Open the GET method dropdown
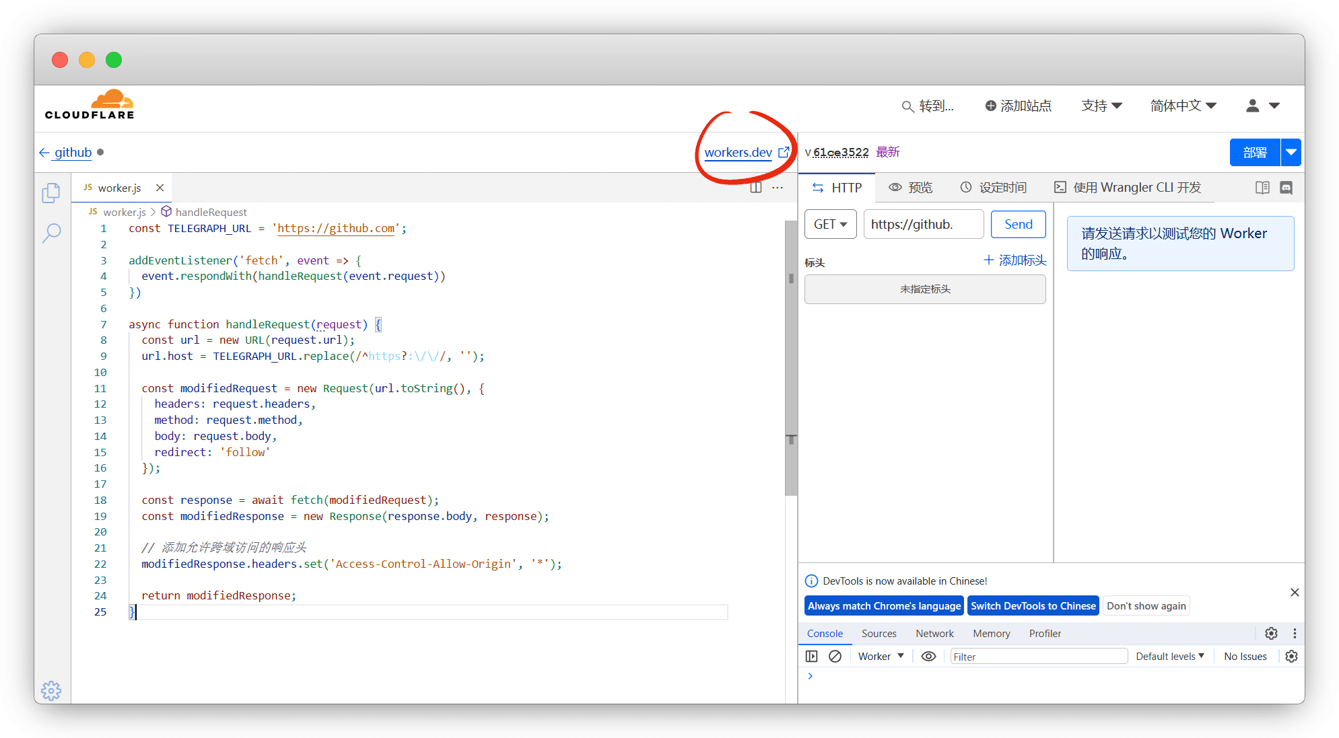1339x738 pixels. (x=830, y=224)
